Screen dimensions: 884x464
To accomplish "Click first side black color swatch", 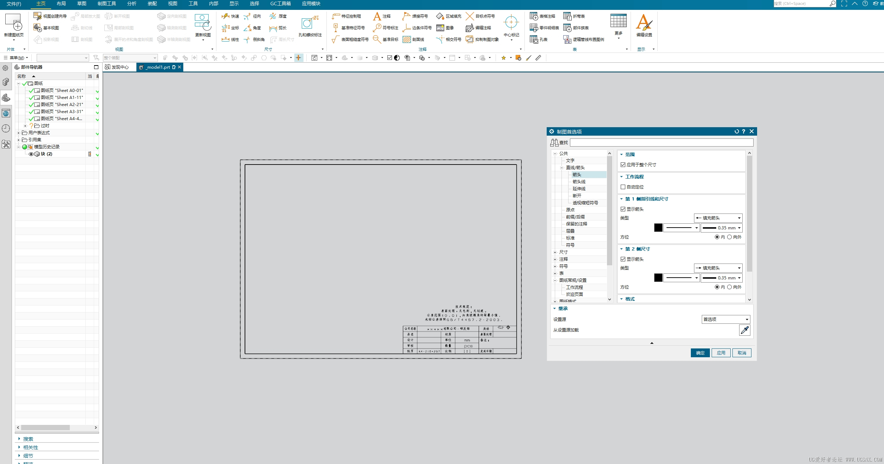I will click(x=658, y=228).
